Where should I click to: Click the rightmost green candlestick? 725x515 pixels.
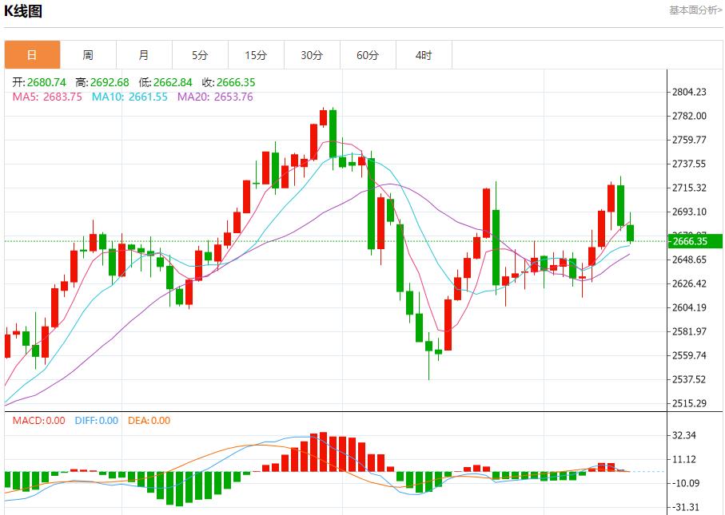[631, 232]
